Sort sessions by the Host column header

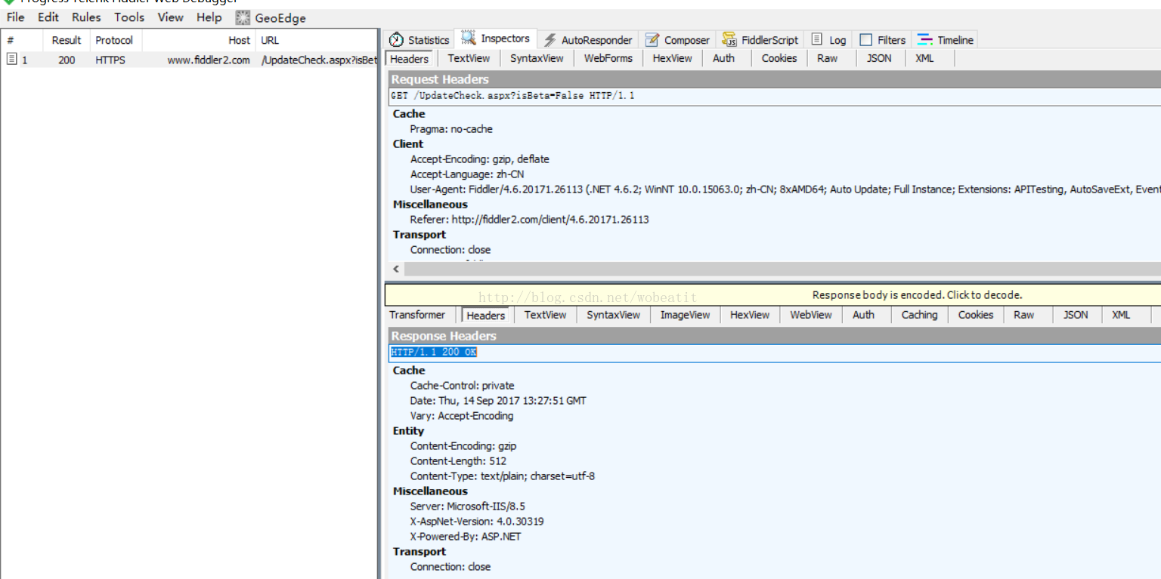(x=200, y=40)
